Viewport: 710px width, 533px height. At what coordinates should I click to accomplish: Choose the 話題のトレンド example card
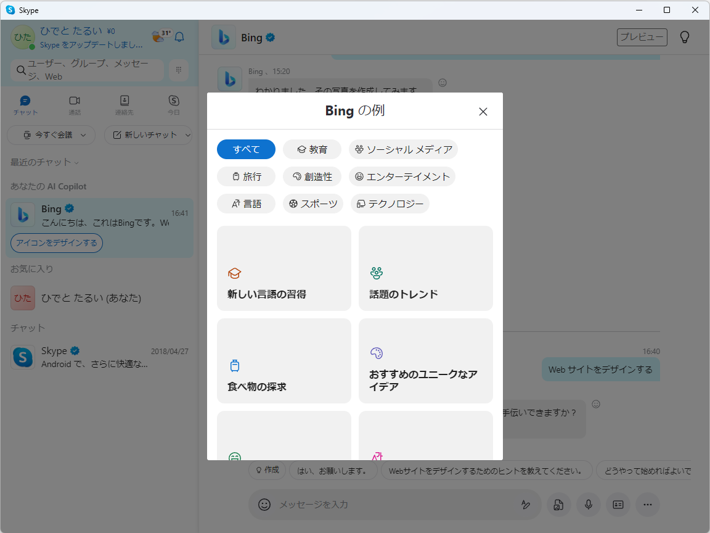pyautogui.click(x=426, y=268)
